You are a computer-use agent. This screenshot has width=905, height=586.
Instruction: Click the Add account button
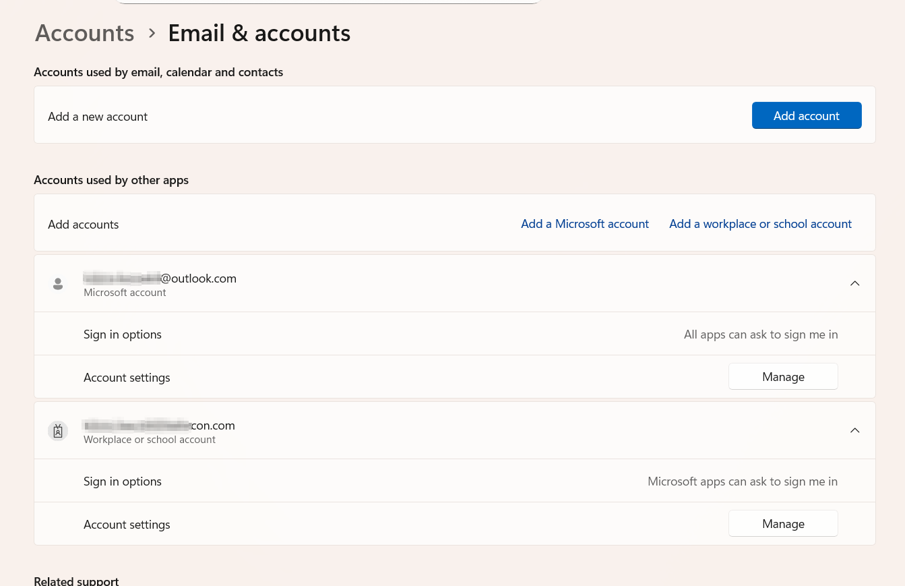[807, 115]
